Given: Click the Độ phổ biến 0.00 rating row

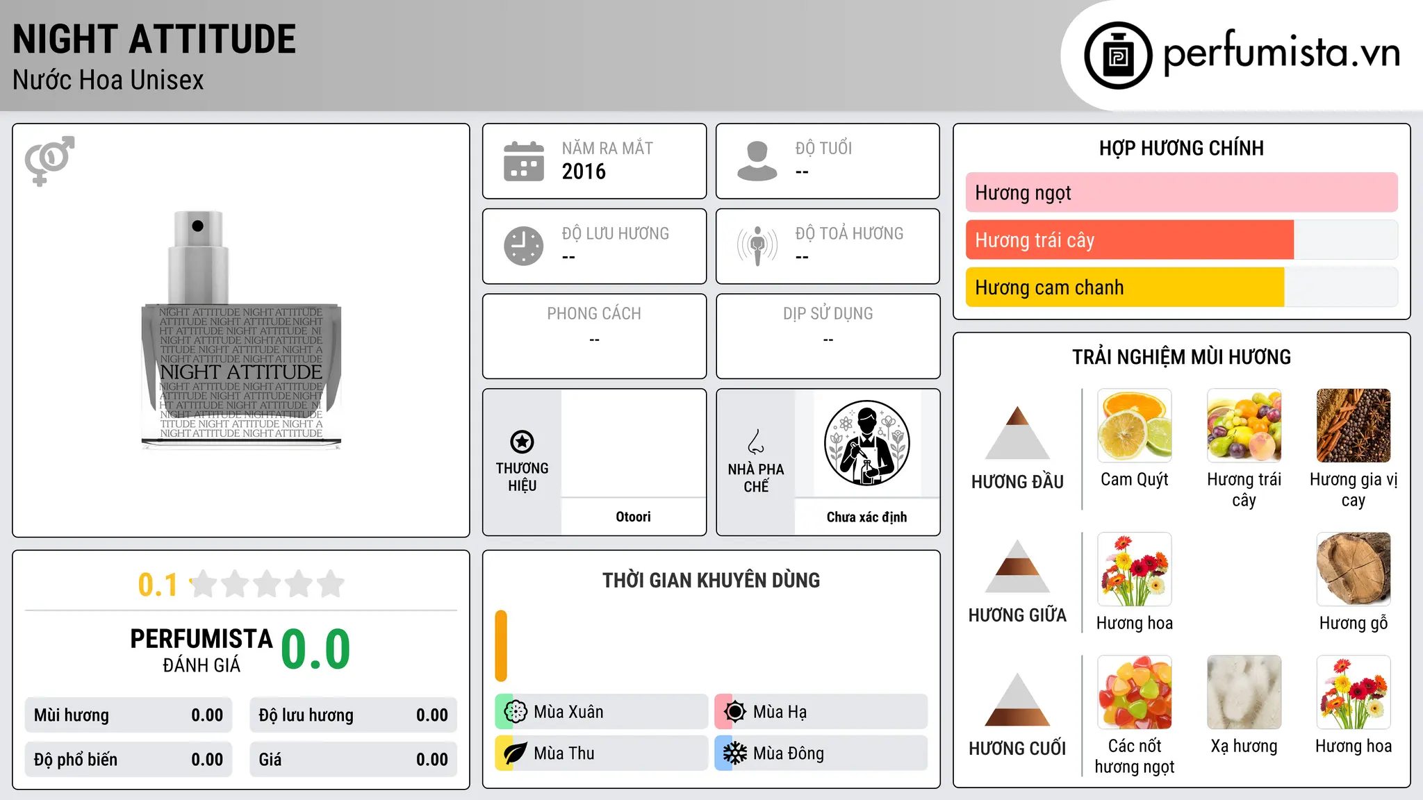Looking at the screenshot, I should tap(129, 760).
